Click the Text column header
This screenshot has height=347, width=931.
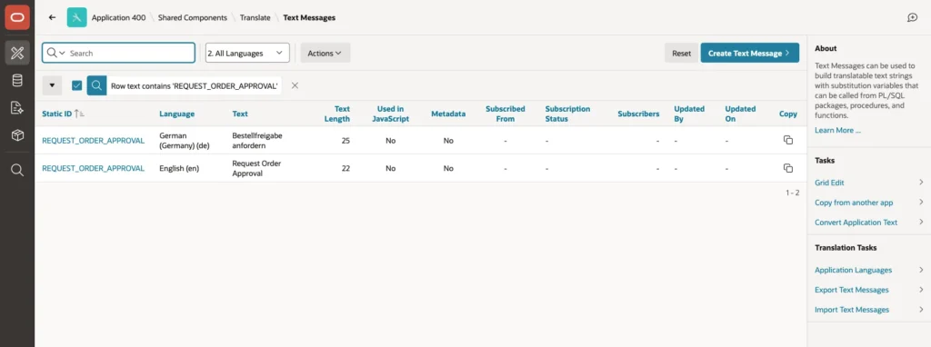240,114
